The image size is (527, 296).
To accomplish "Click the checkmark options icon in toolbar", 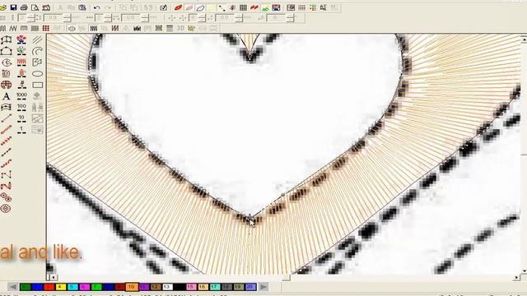I will pyautogui.click(x=164, y=7).
